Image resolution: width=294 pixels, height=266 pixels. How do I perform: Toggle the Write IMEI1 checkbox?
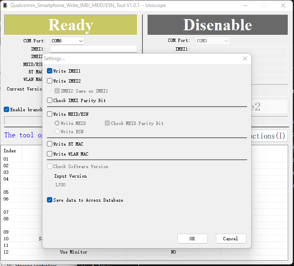pyautogui.click(x=49, y=71)
